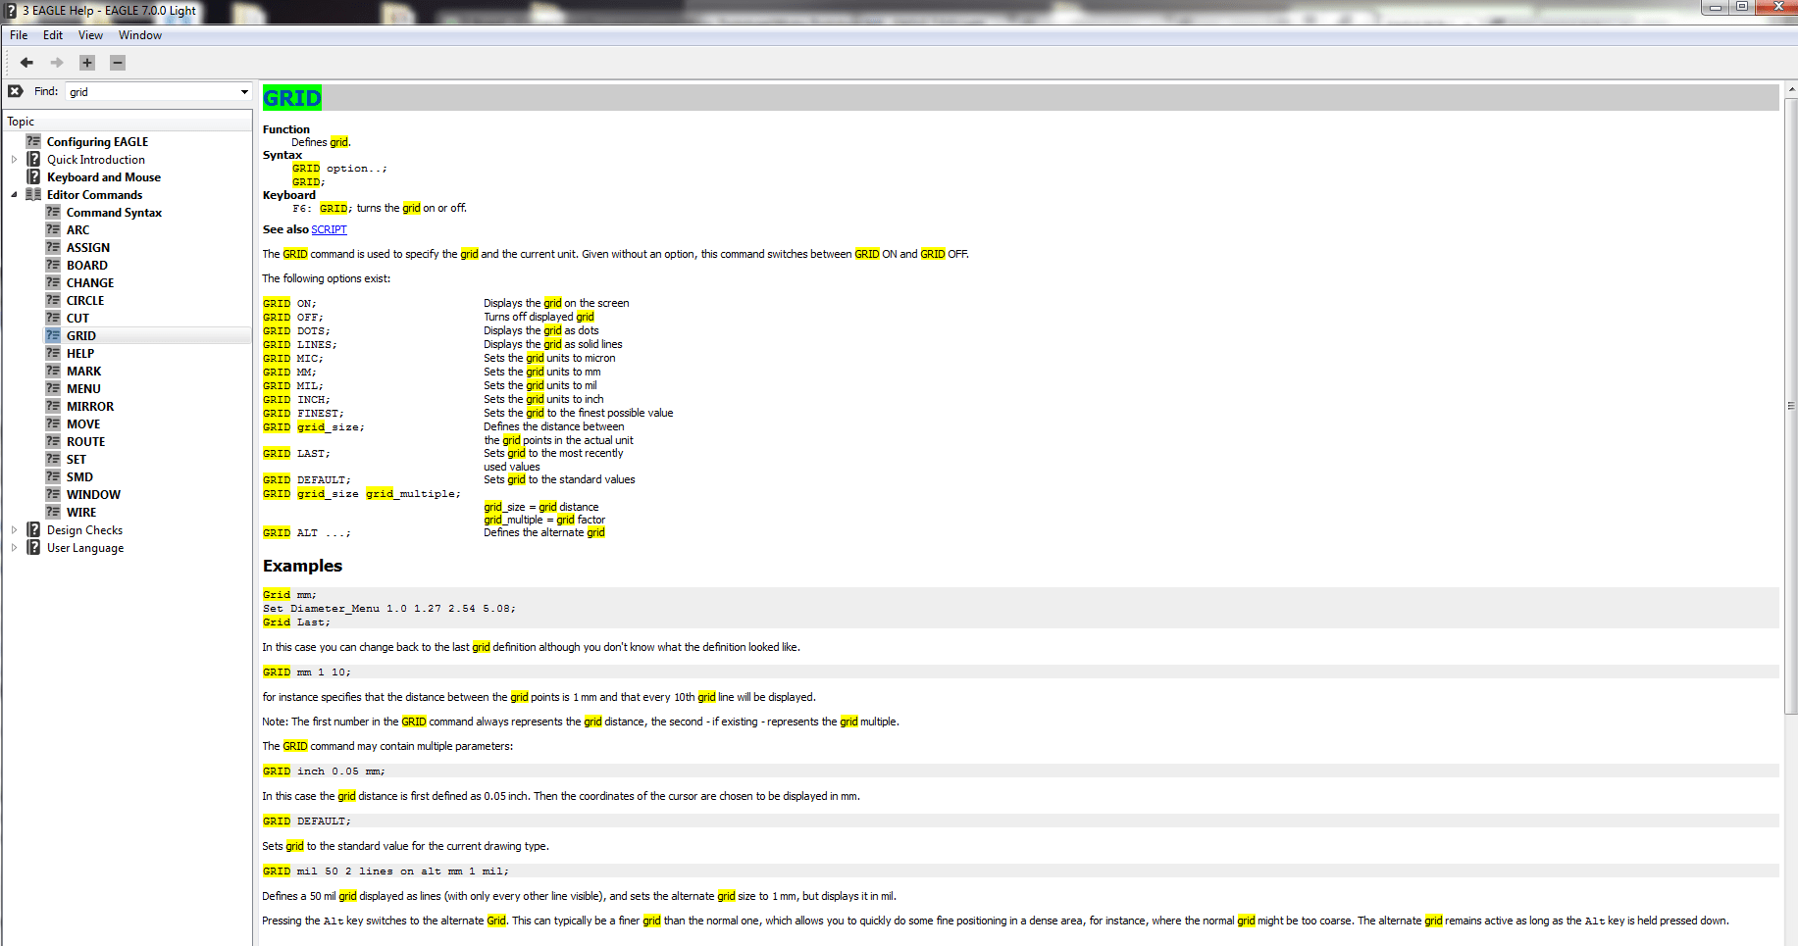Click the Keyboard and Mouse book icon
Screen dimensions: 1798x946
click(x=33, y=176)
